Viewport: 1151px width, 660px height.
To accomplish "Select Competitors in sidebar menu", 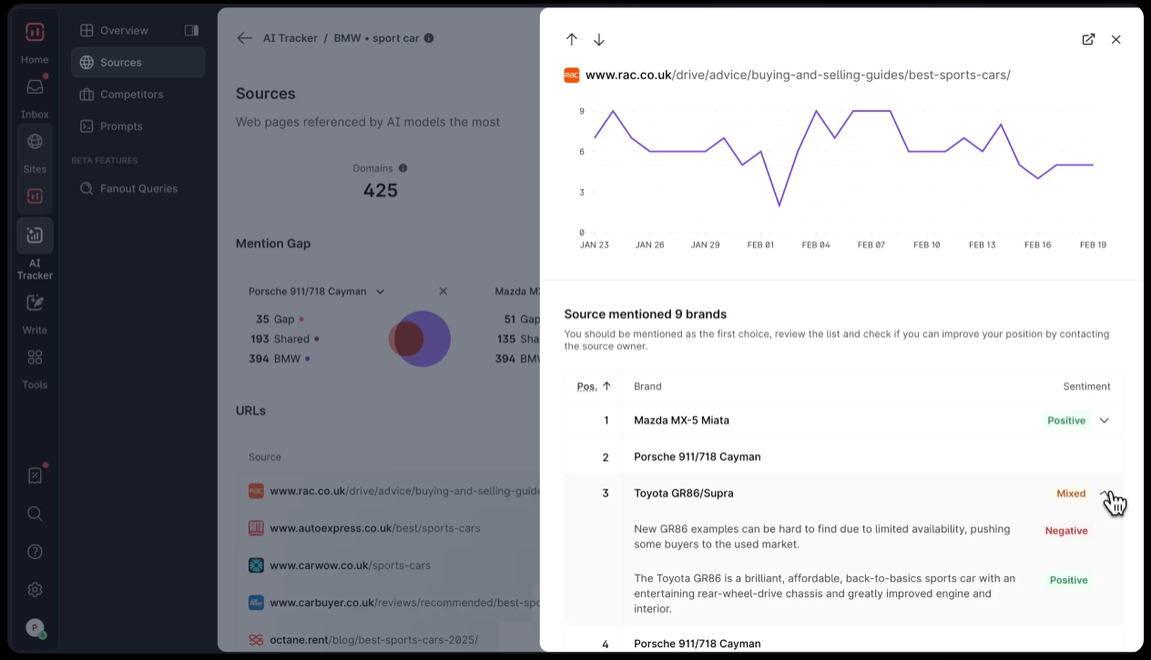I will coord(138,94).
